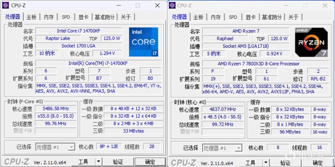Open 显卡 tab in left CPU-Z window
This screenshot has width=335, height=167.
click(x=83, y=17)
